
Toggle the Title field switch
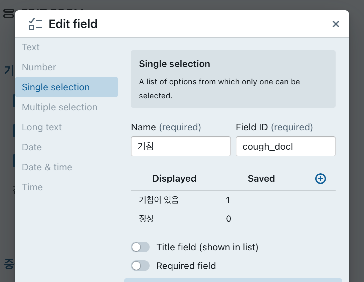141,247
